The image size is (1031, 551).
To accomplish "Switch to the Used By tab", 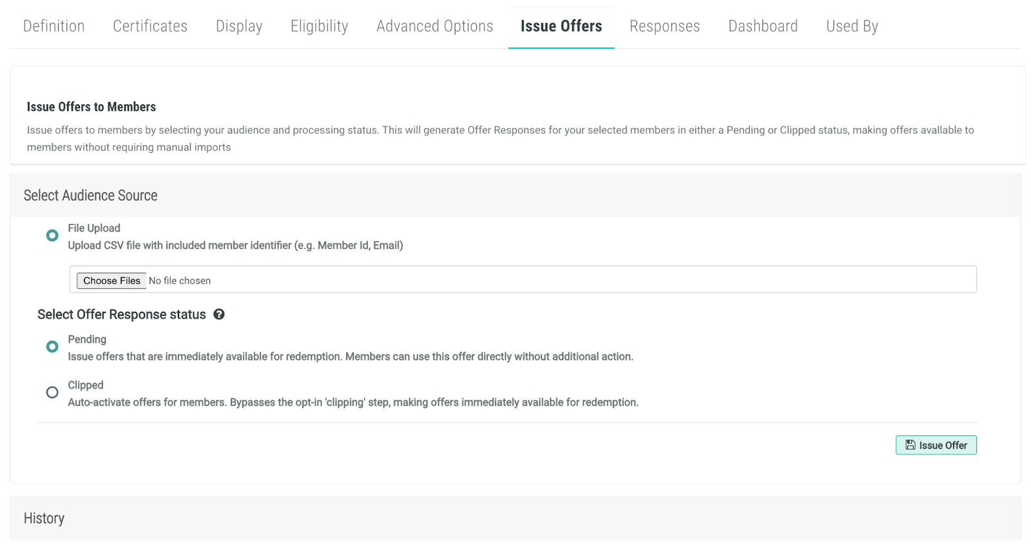I will point(852,26).
